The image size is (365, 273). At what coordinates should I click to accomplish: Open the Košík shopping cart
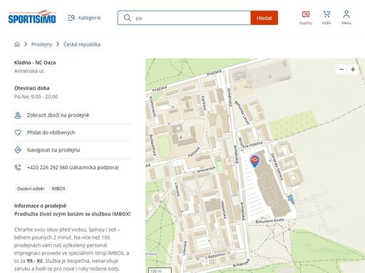tap(327, 18)
